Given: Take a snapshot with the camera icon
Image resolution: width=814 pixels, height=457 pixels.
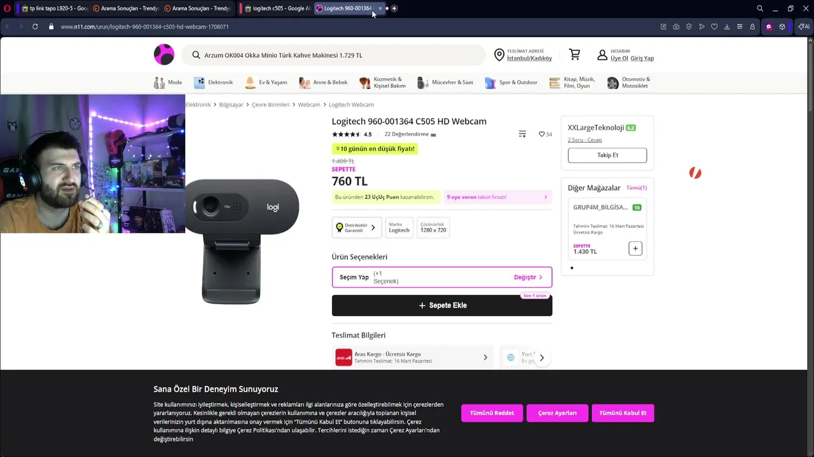Looking at the screenshot, I should click(x=676, y=27).
